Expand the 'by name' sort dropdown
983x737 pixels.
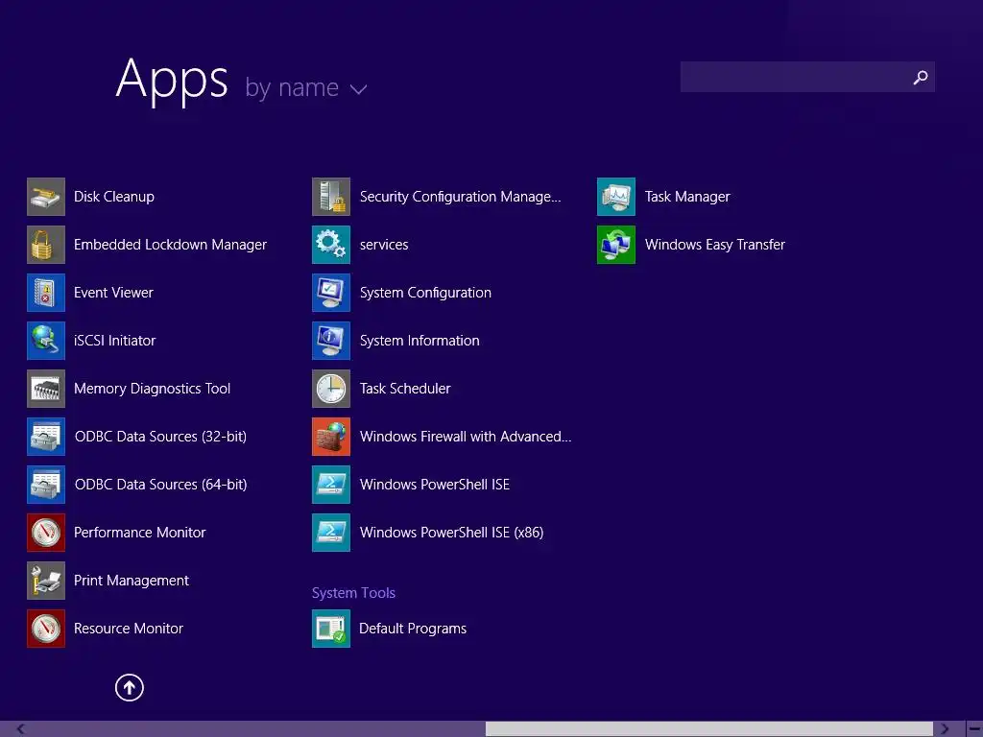point(306,87)
